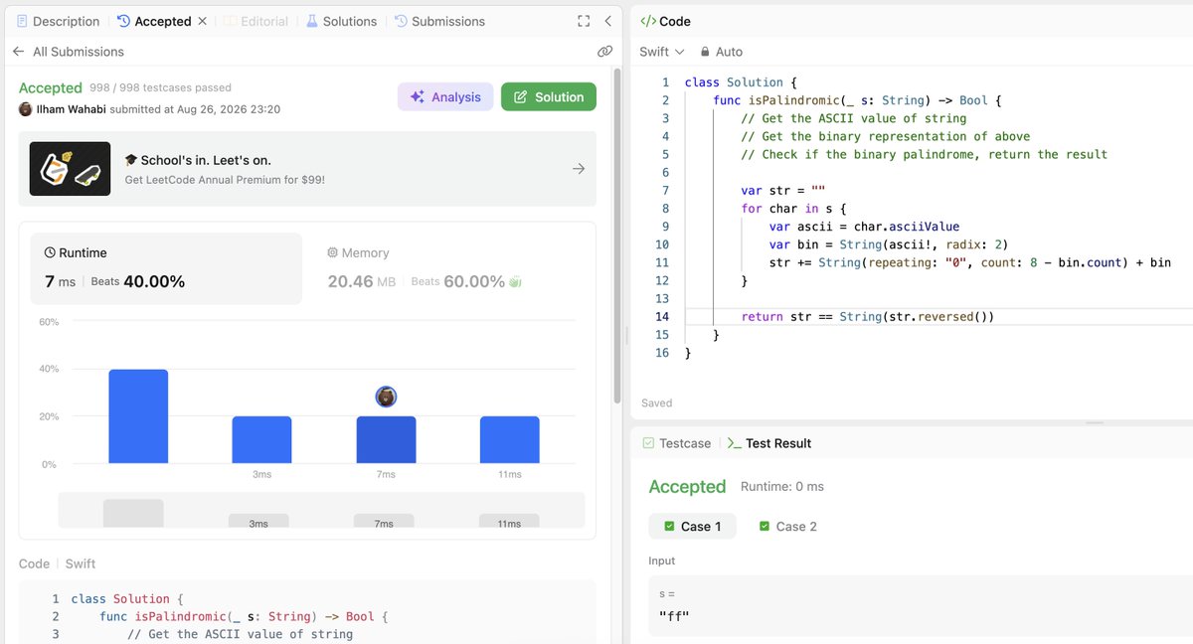Click the func isPalindromic line in editor
This screenshot has width=1193, height=644.
(x=857, y=100)
